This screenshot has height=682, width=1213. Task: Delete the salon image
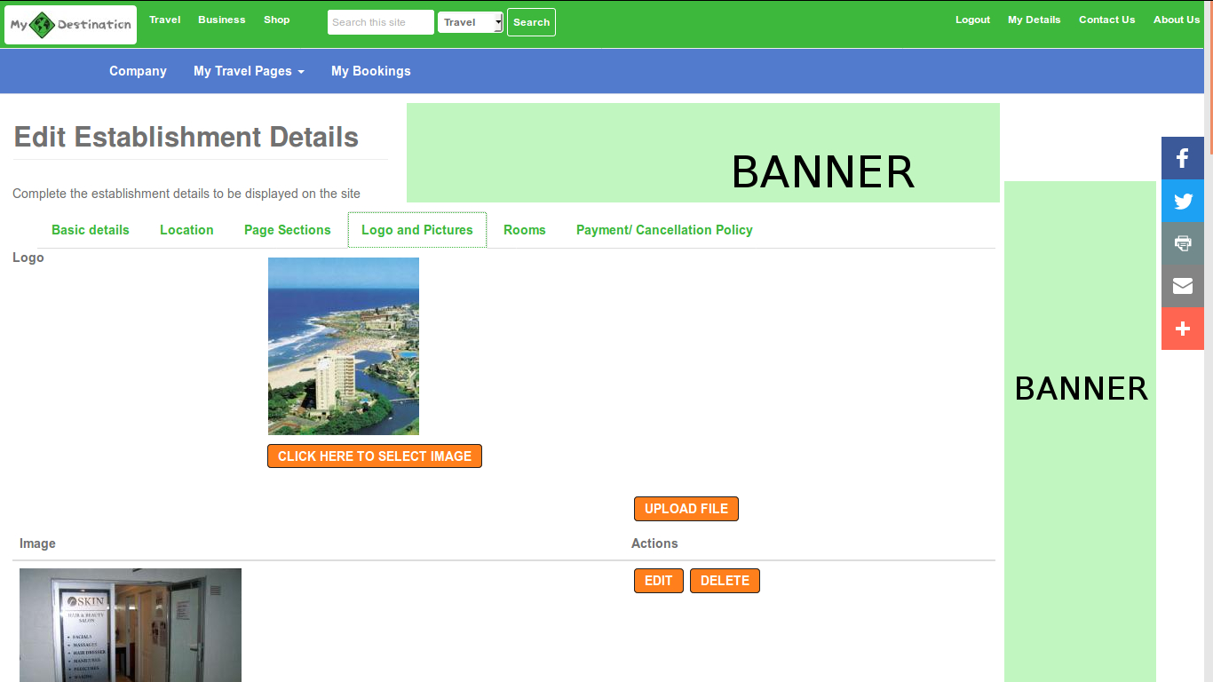pos(725,581)
